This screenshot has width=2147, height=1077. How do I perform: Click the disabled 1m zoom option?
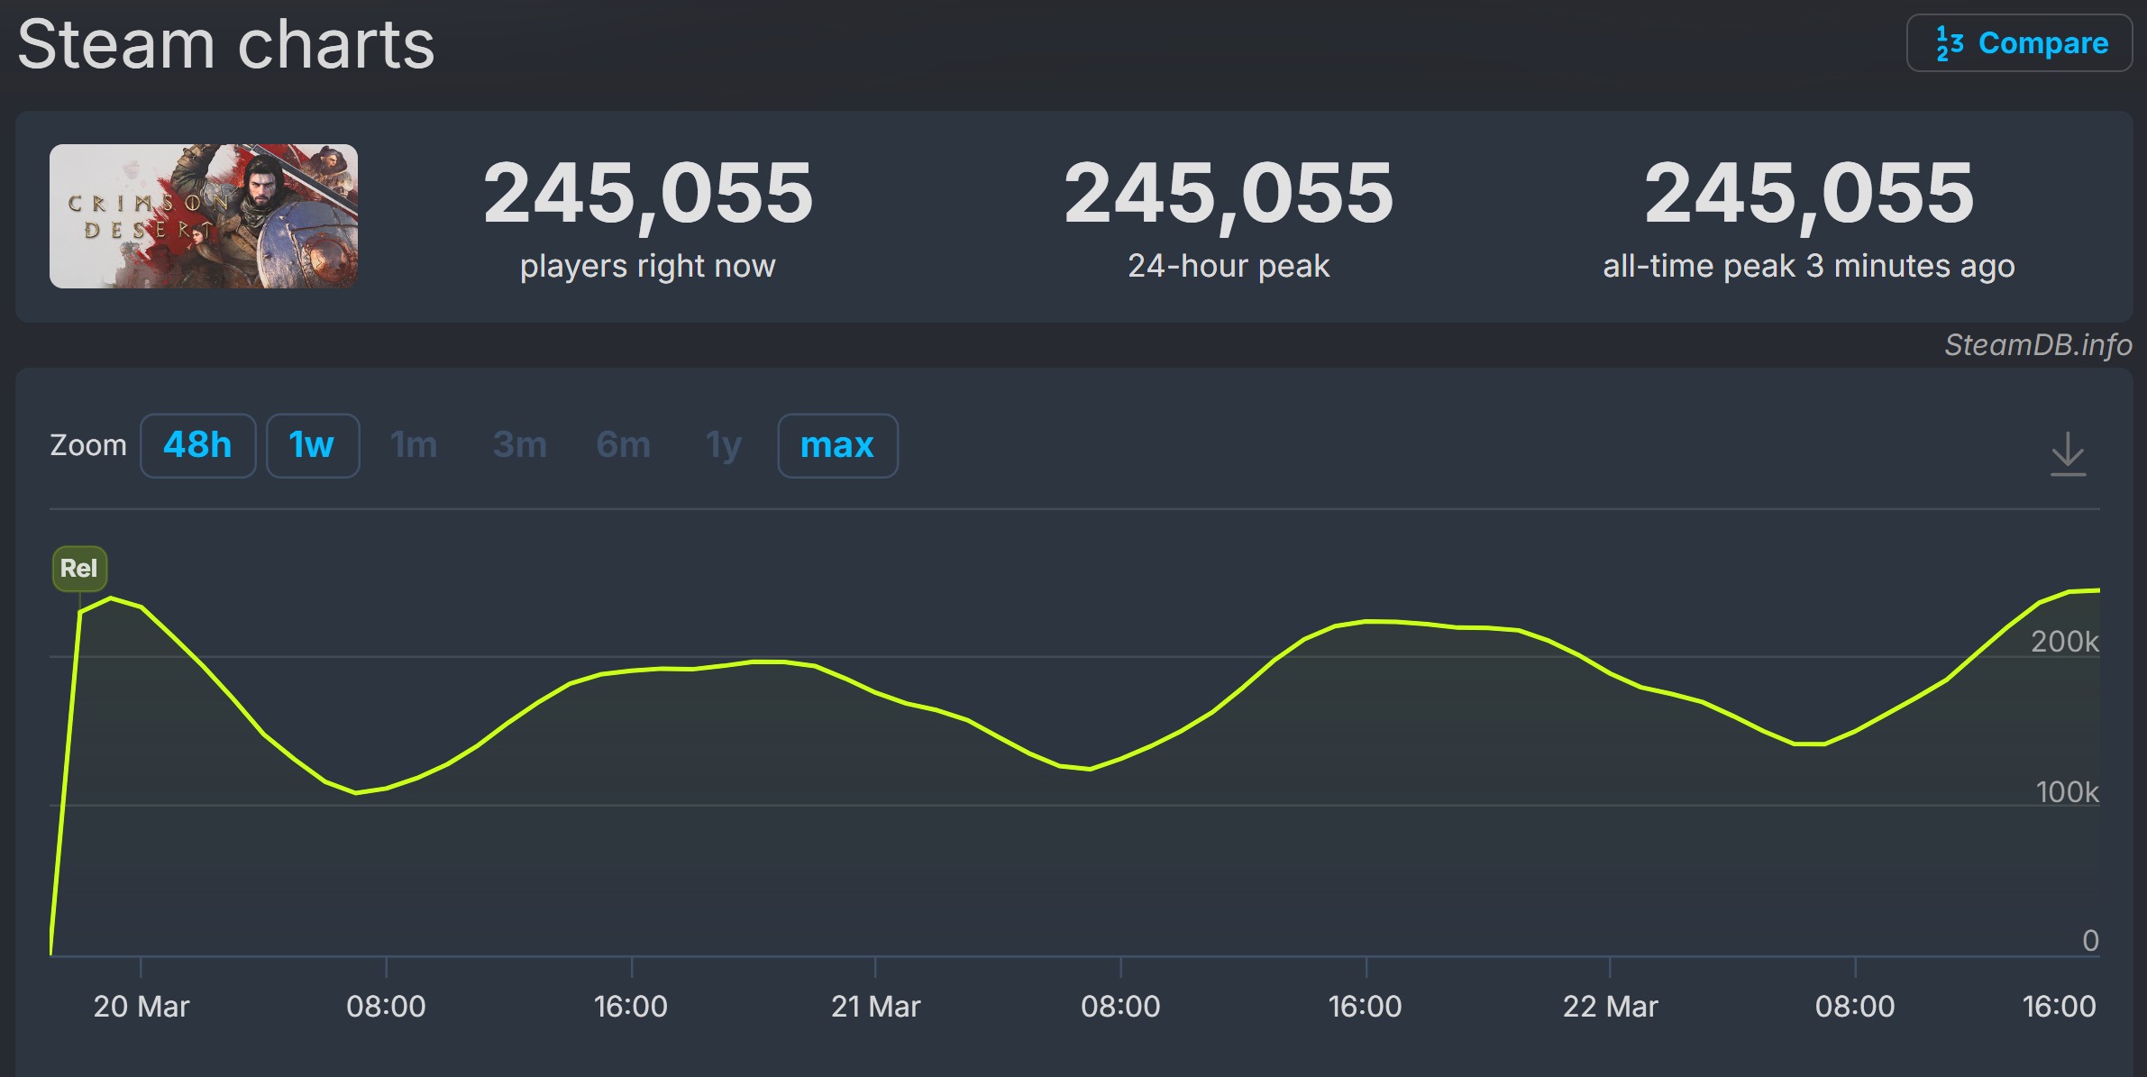pos(414,445)
